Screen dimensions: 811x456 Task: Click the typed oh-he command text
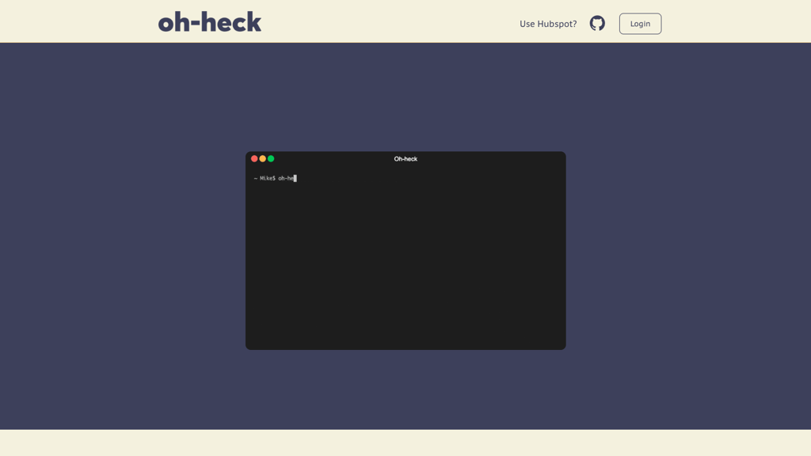coord(285,178)
